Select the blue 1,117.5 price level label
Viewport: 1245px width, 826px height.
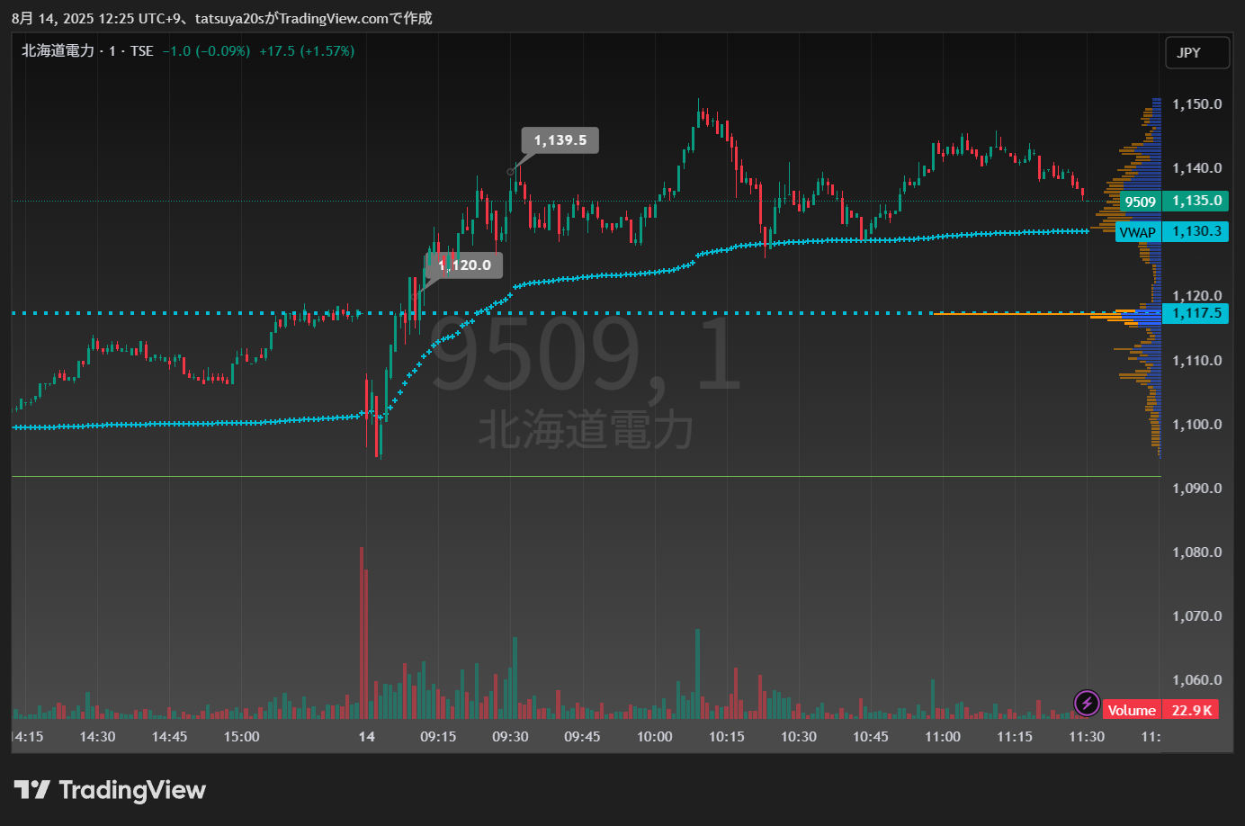pos(1196,313)
